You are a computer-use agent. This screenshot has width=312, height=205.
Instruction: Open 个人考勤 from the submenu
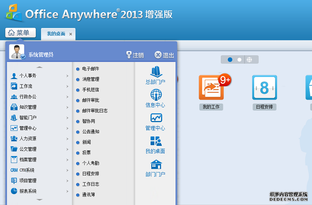[x=90, y=163]
